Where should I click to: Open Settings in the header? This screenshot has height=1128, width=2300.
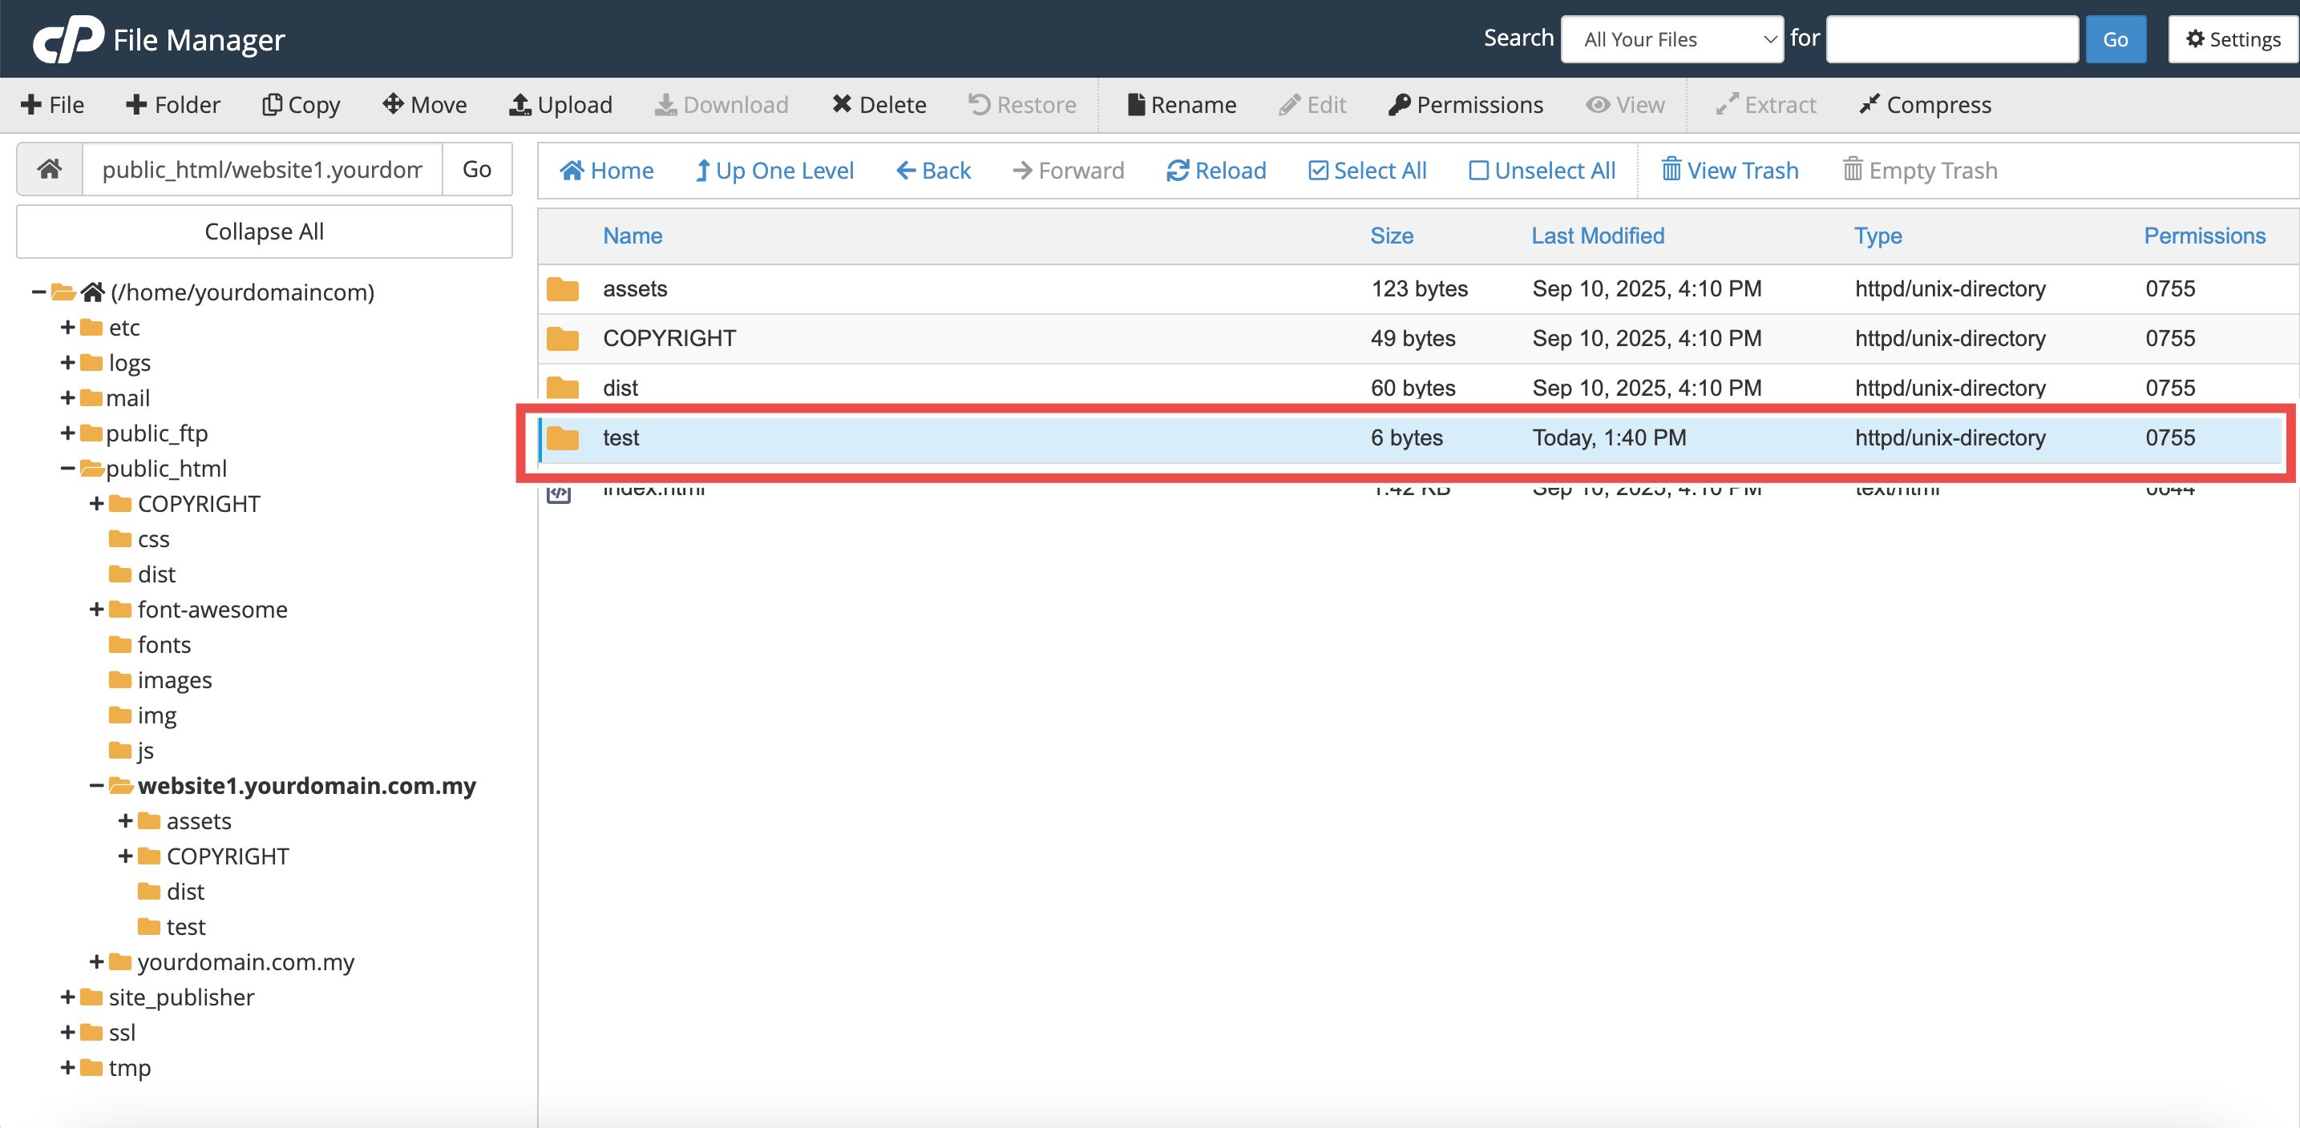pyautogui.click(x=2233, y=39)
